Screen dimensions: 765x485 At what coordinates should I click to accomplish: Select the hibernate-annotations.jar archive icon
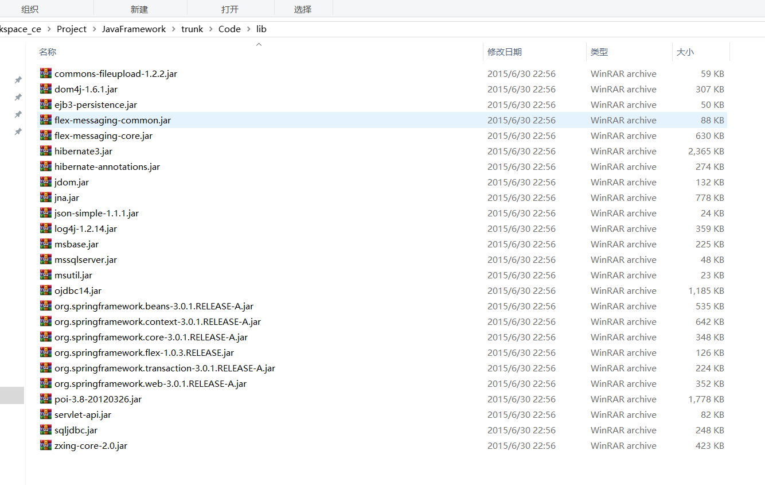pos(46,166)
